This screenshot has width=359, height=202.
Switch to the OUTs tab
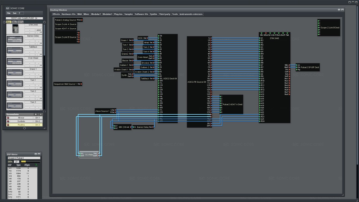pos(21,22)
